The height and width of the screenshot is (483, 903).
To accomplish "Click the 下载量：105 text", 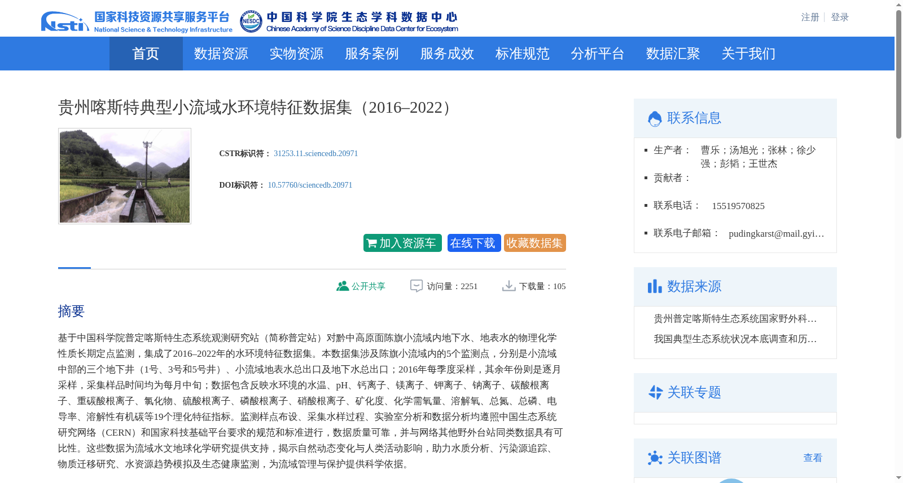I will click(x=542, y=286).
